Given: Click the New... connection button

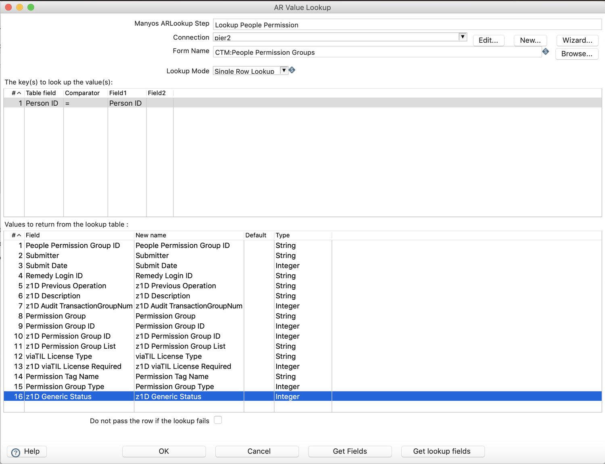Looking at the screenshot, I should coord(530,40).
